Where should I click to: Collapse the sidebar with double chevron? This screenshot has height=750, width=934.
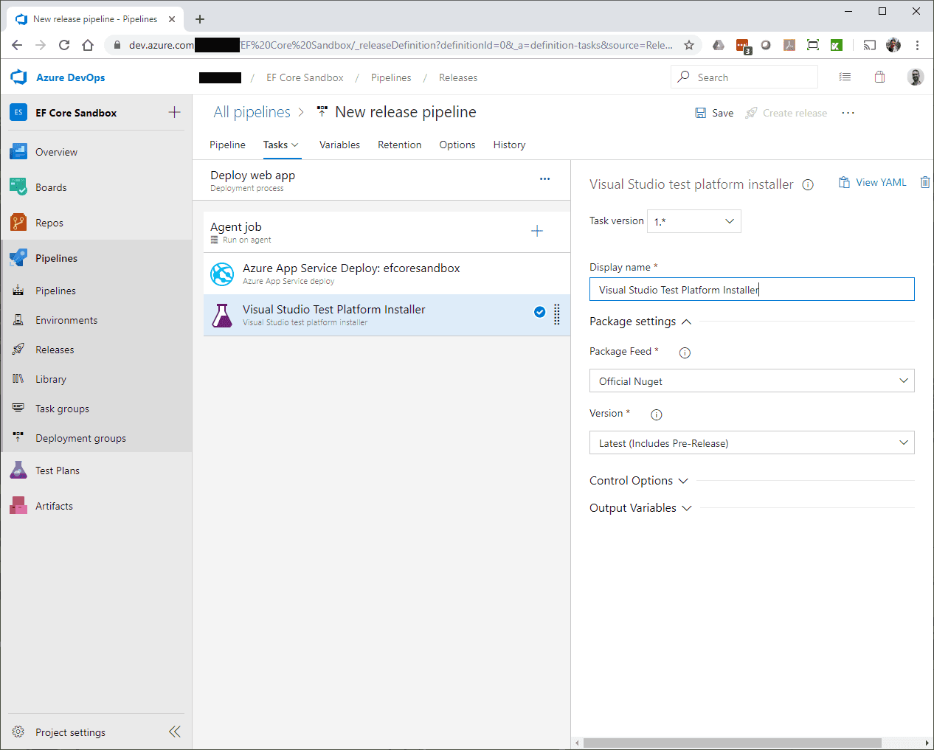[174, 732]
